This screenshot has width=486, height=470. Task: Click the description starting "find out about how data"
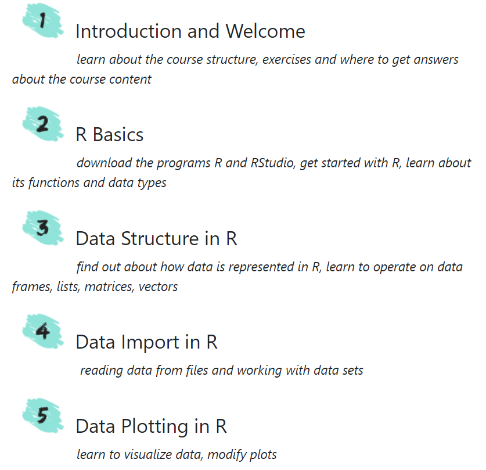(x=269, y=267)
